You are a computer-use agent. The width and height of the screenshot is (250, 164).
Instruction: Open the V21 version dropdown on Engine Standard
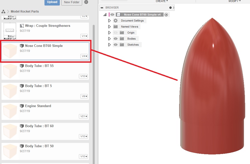[83, 116]
